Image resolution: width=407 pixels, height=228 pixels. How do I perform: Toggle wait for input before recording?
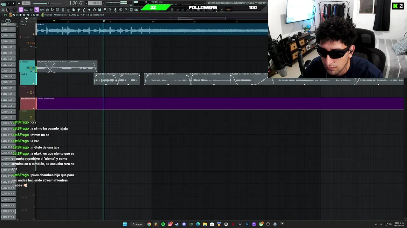26,10
